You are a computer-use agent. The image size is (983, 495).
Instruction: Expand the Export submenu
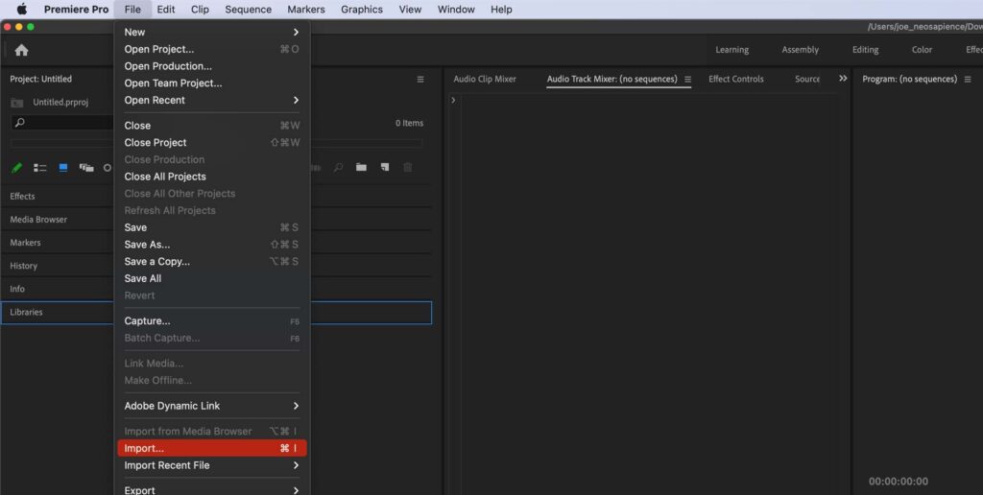pyautogui.click(x=212, y=490)
